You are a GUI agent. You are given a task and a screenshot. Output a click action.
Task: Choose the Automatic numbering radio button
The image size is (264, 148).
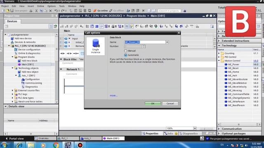[x=125, y=55]
